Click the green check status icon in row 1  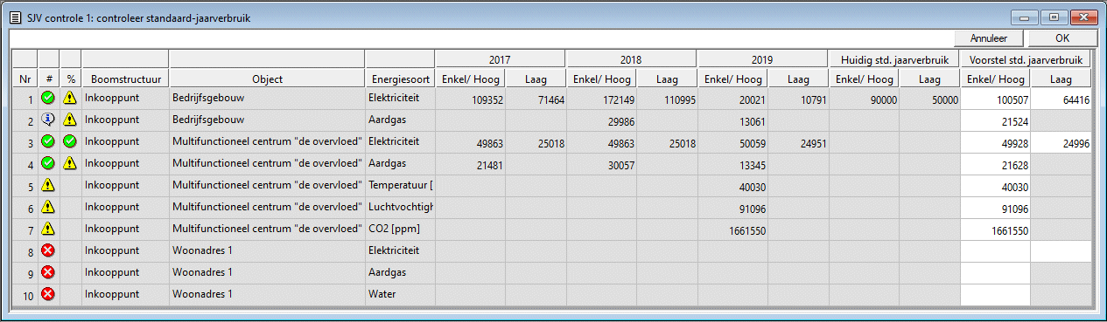coord(48,98)
